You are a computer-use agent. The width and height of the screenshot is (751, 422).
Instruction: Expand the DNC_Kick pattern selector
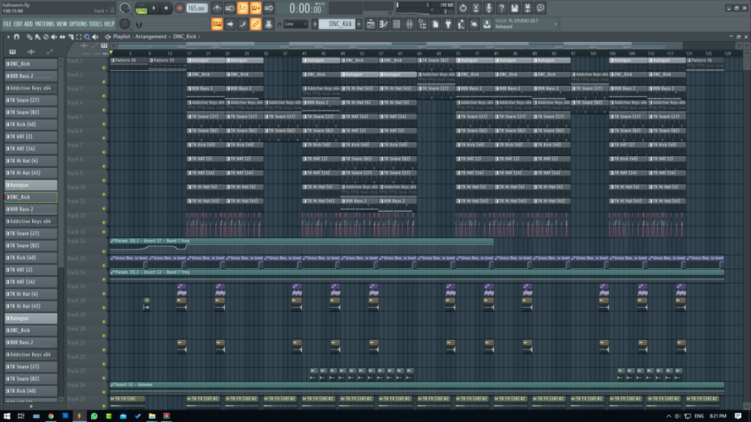click(337, 24)
